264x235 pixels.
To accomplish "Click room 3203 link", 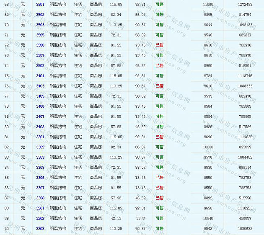I will click(40, 228).
